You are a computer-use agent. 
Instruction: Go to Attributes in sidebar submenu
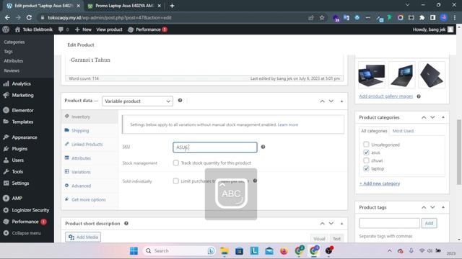pos(13,60)
